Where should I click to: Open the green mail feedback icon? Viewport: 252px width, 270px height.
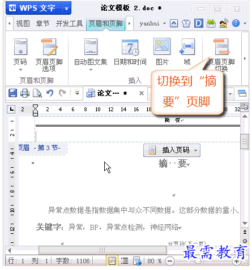(211, 23)
